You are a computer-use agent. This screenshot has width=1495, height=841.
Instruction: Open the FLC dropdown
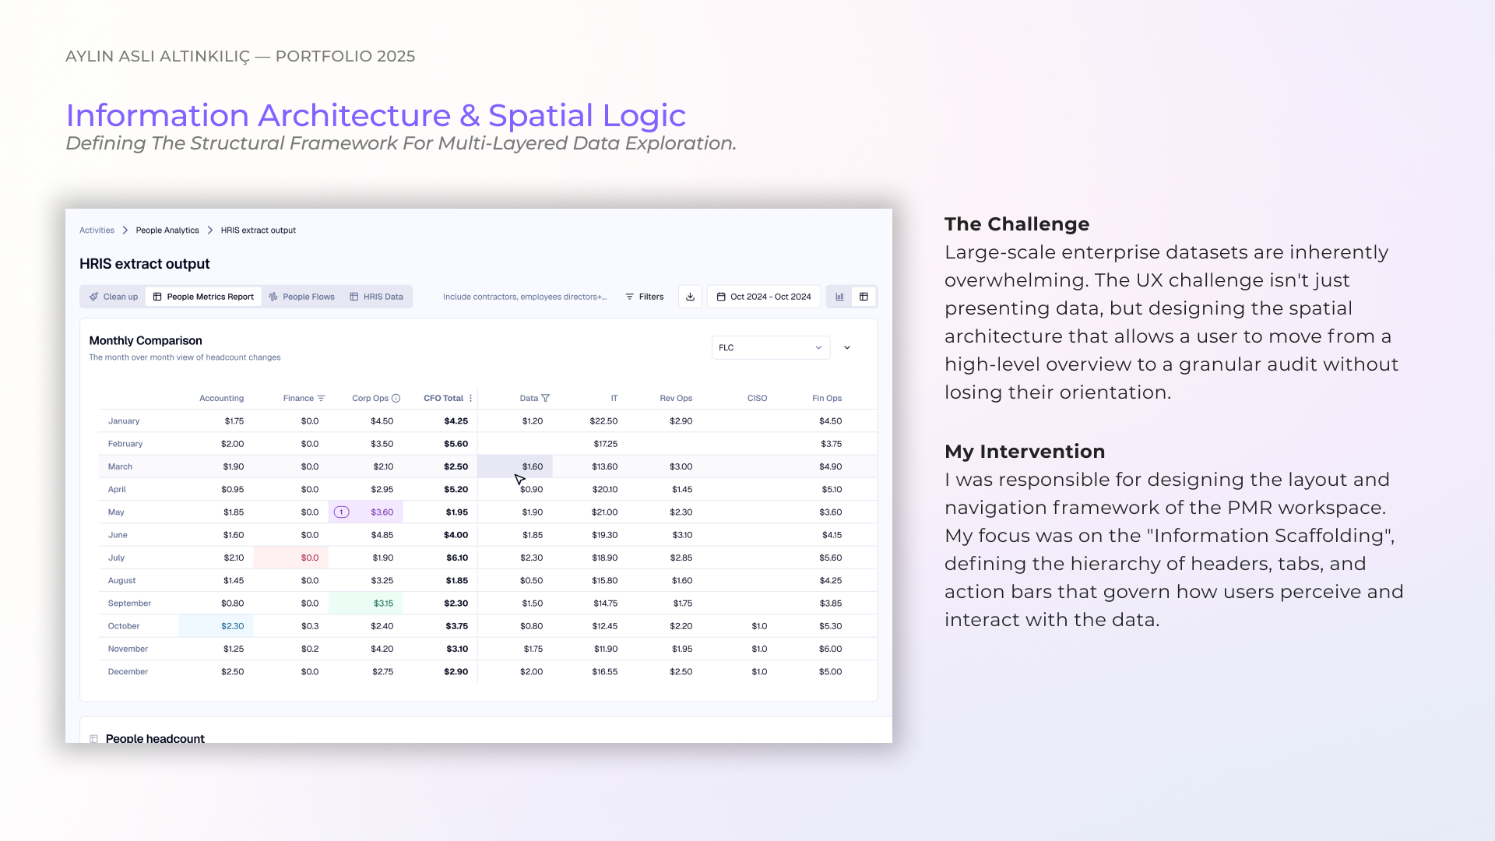770,348
